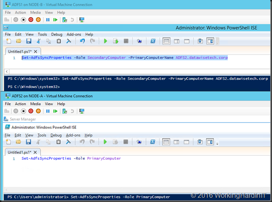Open Debug menu in ADFS1 PowerShell ISE
This screenshot has width=272, height=202.
[57, 34]
